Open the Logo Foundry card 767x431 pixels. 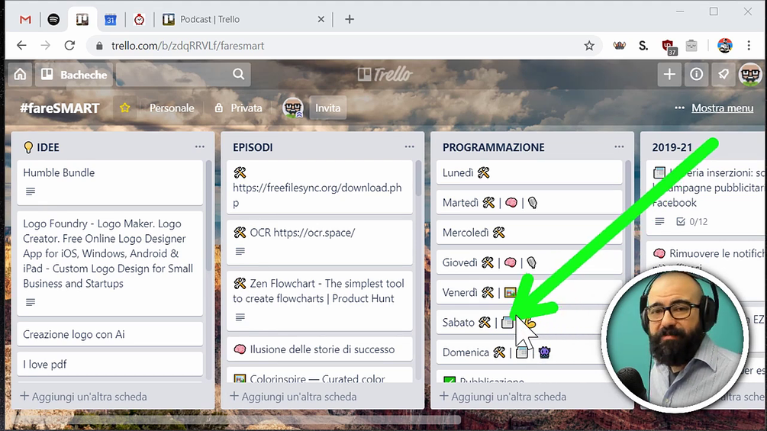coord(110,263)
